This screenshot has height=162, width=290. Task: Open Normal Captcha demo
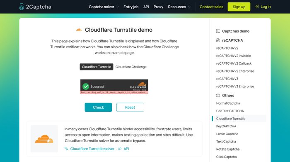228,103
